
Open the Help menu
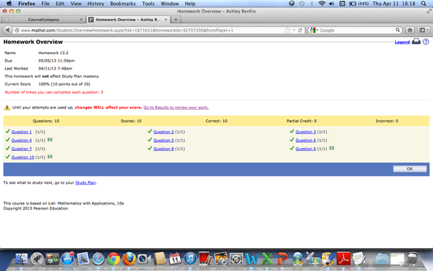point(190,4)
